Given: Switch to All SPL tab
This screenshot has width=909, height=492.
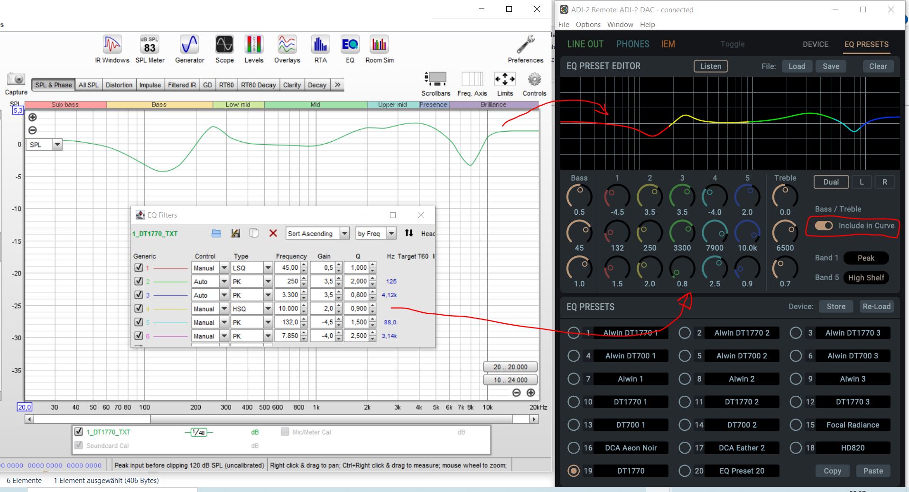Looking at the screenshot, I should click(88, 85).
